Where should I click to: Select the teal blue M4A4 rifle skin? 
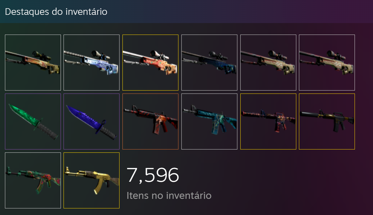tap(209, 121)
